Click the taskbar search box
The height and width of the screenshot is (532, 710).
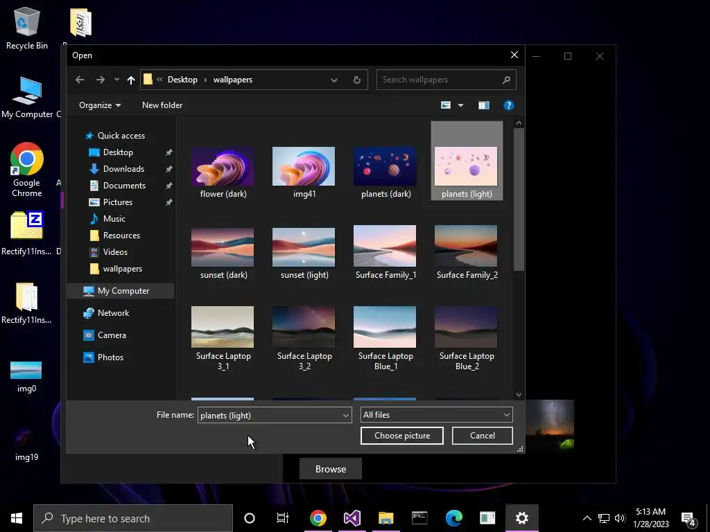(x=133, y=518)
